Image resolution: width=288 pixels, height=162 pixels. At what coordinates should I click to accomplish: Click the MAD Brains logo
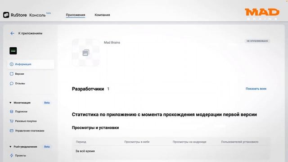(x=262, y=14)
